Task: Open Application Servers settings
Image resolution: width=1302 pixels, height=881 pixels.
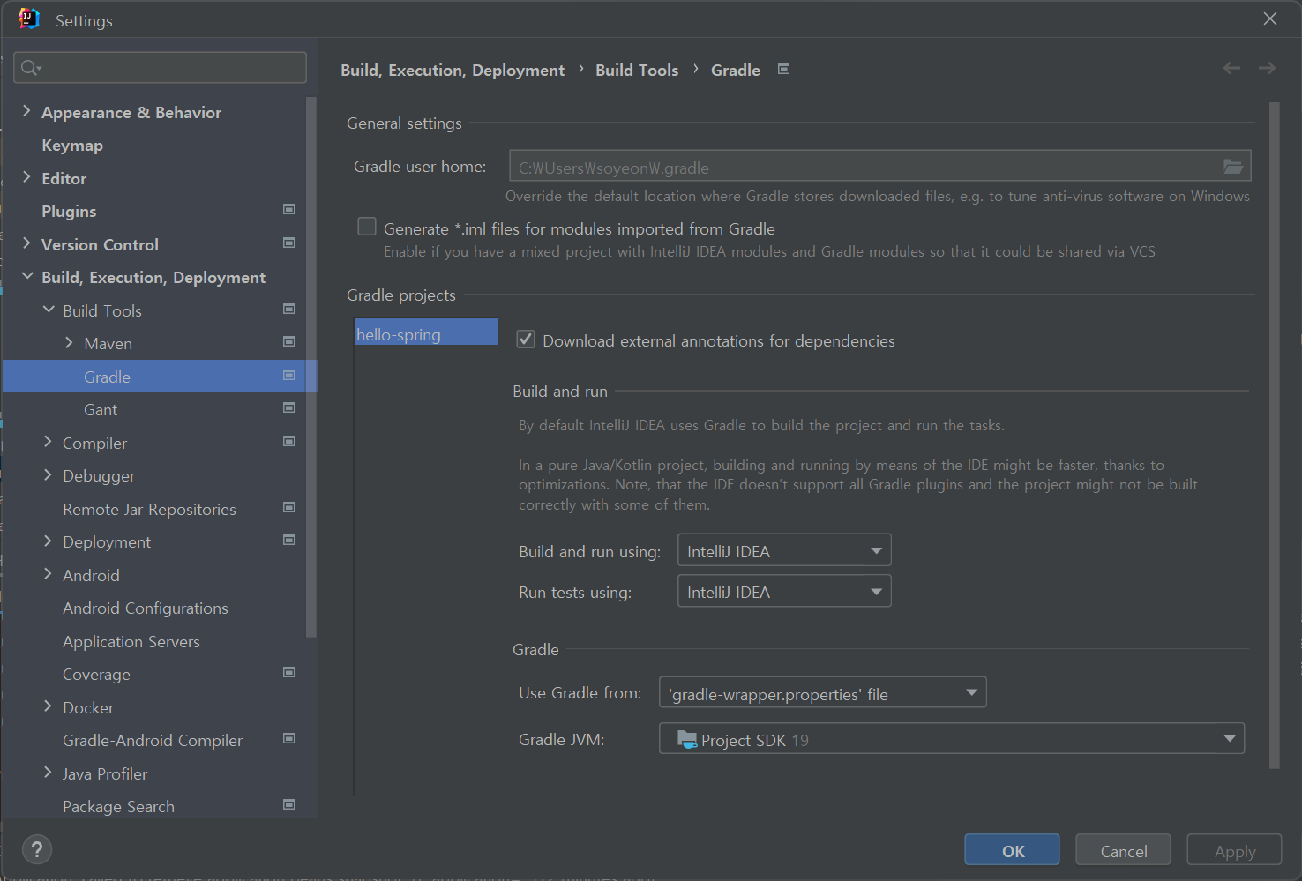Action: (131, 641)
